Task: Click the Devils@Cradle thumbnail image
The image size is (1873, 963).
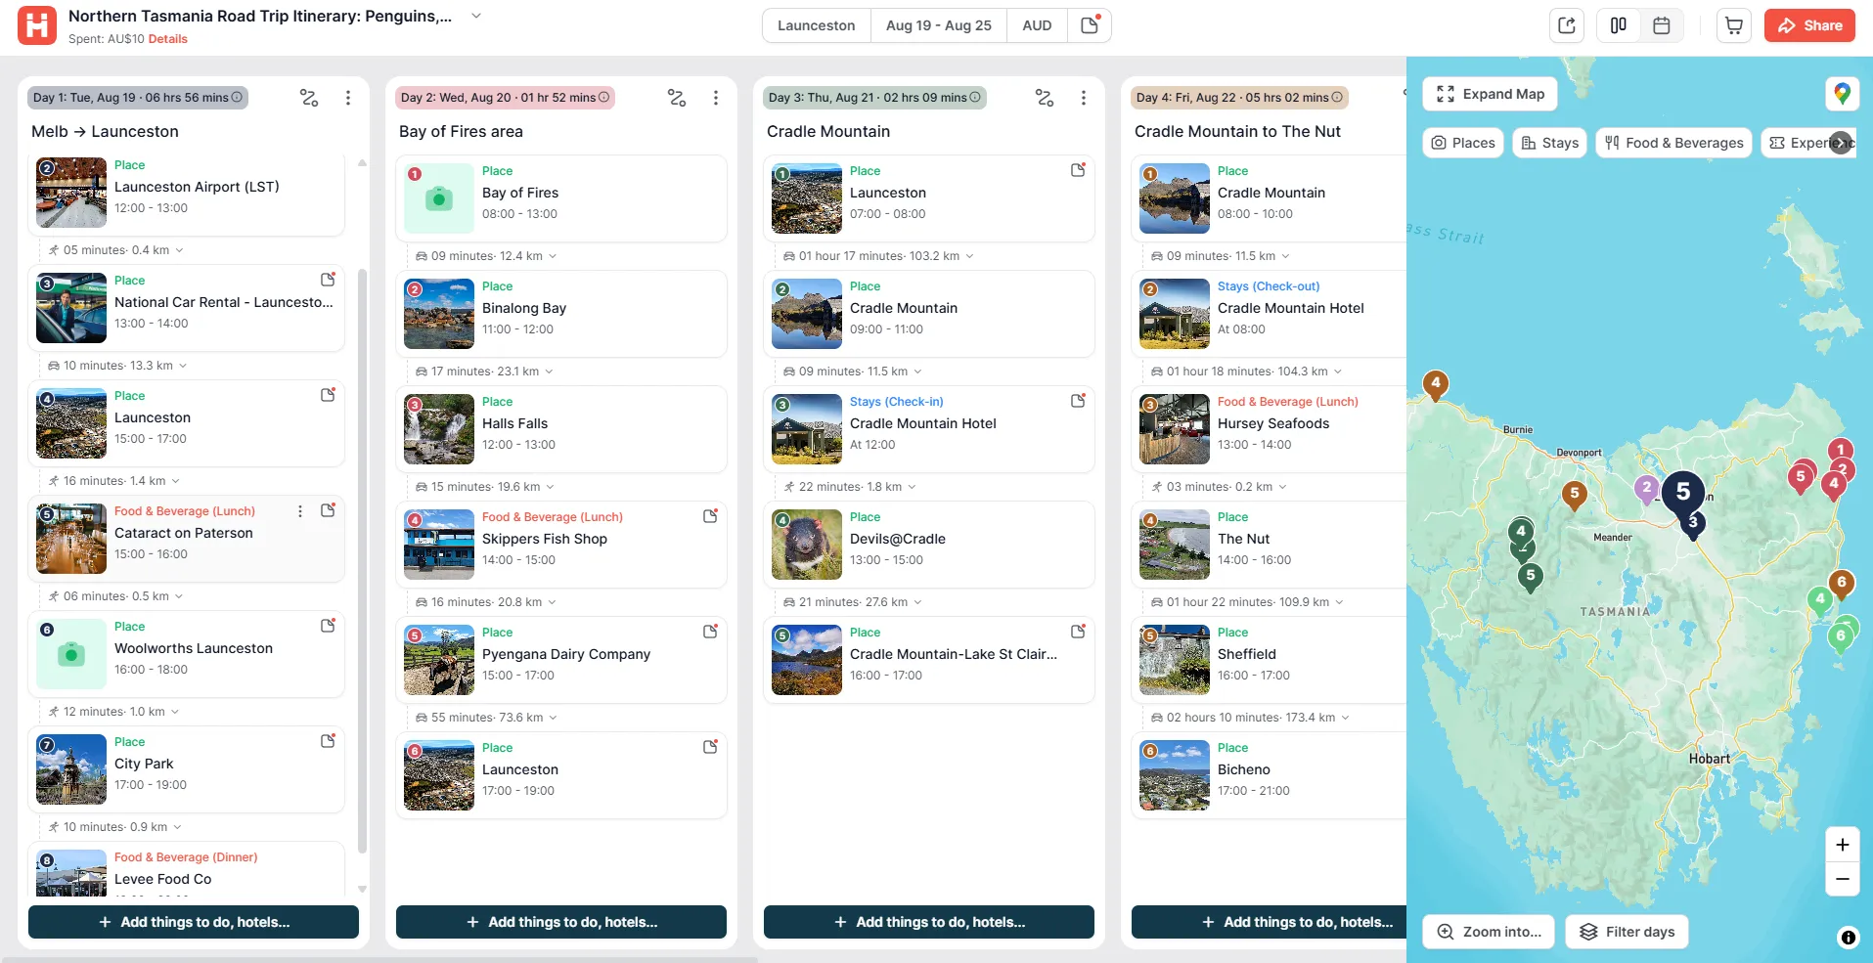Action: [806, 545]
